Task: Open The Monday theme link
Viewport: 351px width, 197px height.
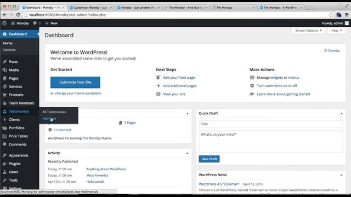Action: 92,138
